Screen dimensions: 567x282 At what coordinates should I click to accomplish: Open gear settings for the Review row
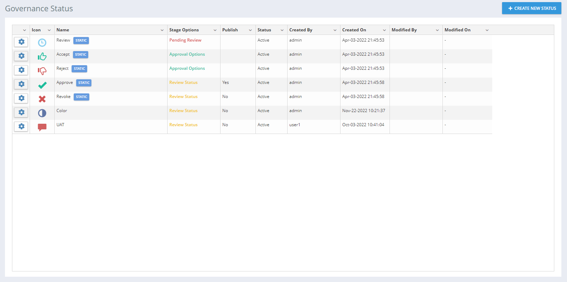point(21,42)
